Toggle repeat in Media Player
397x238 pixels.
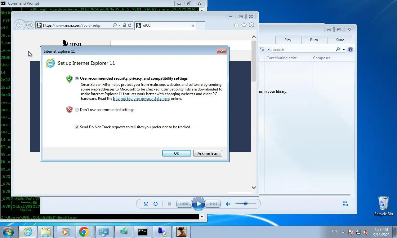[155, 204]
